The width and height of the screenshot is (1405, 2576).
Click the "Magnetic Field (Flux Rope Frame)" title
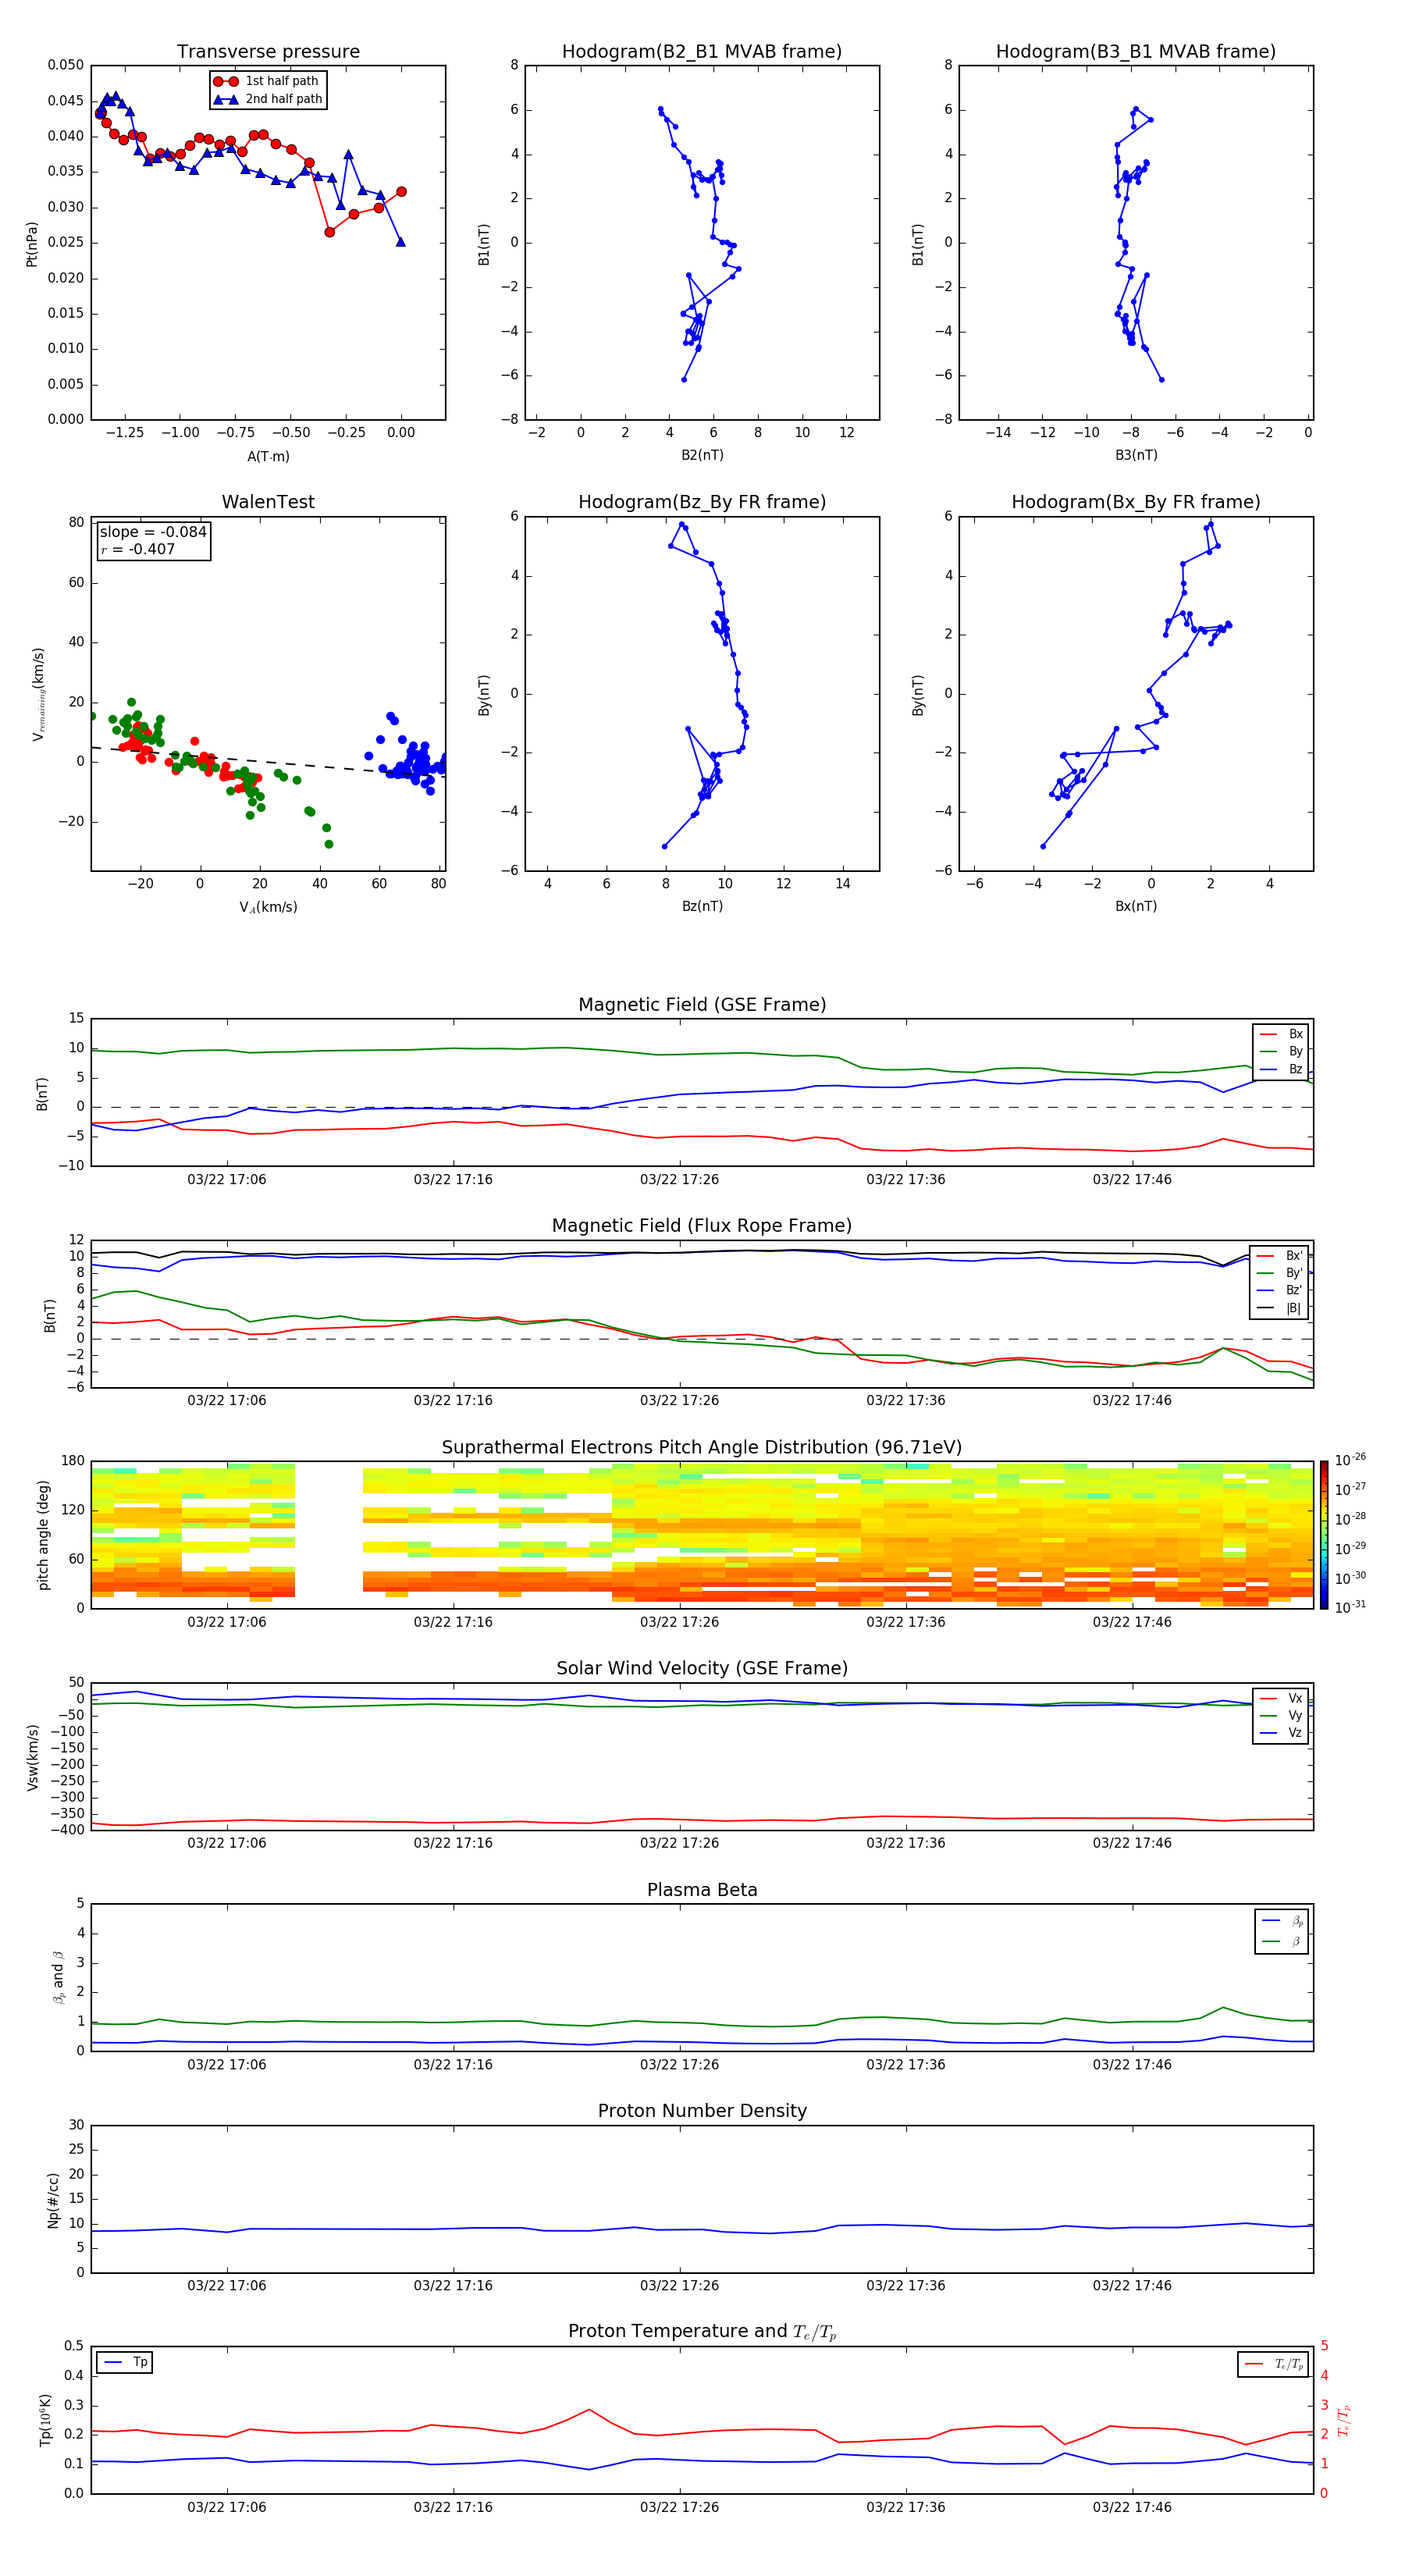click(702, 1226)
